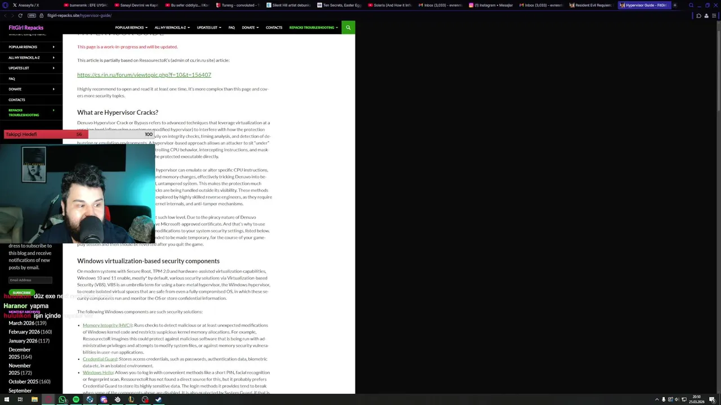The image size is (721, 405).
Task: Click the green SUBSCRIBE button
Action: pos(22,292)
